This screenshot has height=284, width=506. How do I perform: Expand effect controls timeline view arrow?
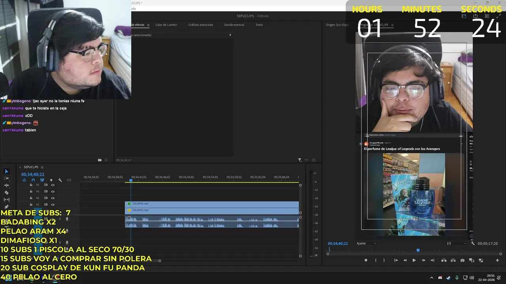coord(230,35)
